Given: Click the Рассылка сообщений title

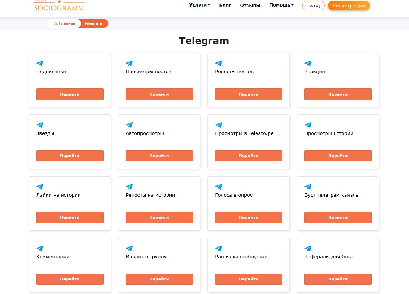Looking at the screenshot, I should point(241,256).
